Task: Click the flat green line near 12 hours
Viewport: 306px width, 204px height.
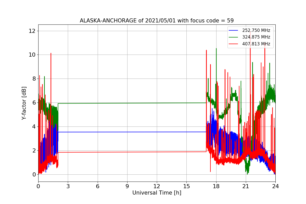Action: point(157,103)
